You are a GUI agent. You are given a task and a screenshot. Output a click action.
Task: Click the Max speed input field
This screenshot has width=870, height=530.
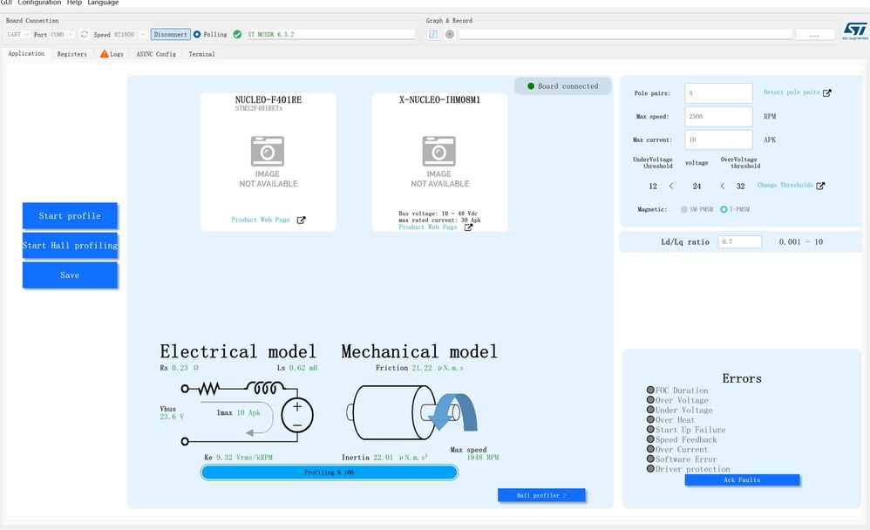click(x=718, y=117)
